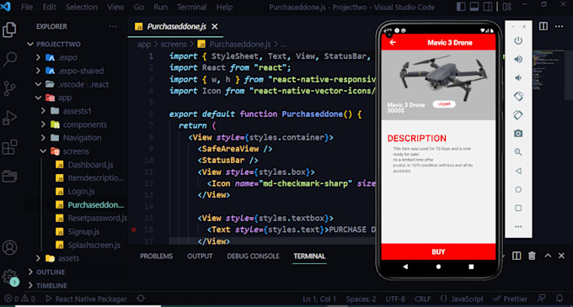Switch to the DEBUG CONSOLE tab
The height and width of the screenshot is (307, 573).
(254, 257)
